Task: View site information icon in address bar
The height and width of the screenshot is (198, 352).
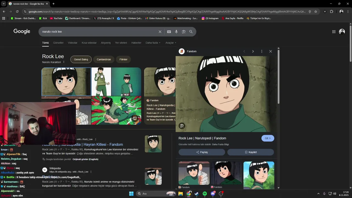Action: [x=25, y=12]
